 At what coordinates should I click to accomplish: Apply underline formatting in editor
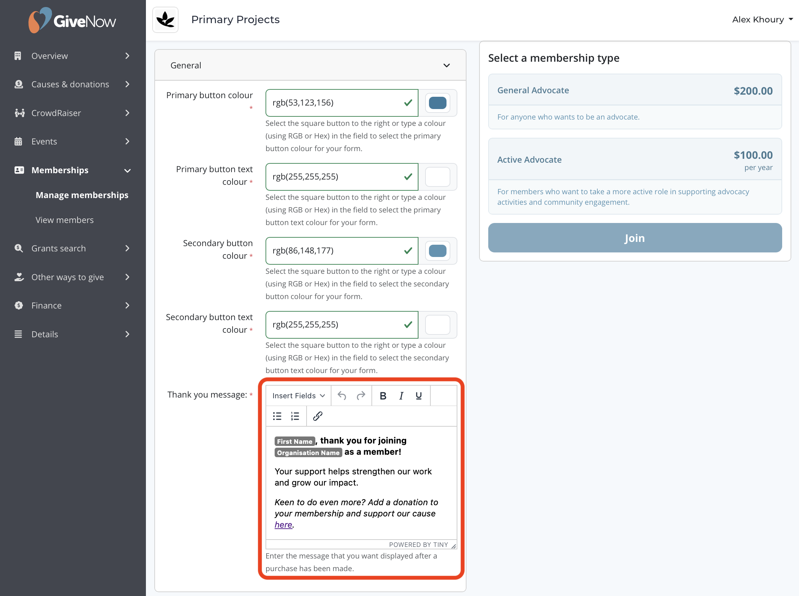tap(419, 396)
